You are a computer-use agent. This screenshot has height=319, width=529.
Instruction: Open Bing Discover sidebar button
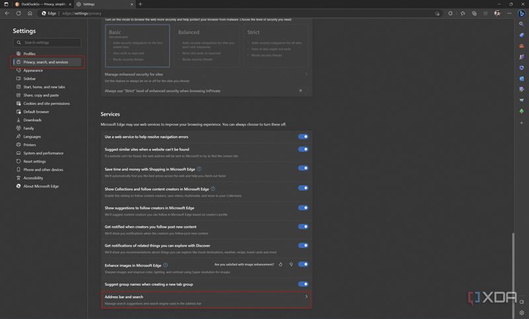522,13
